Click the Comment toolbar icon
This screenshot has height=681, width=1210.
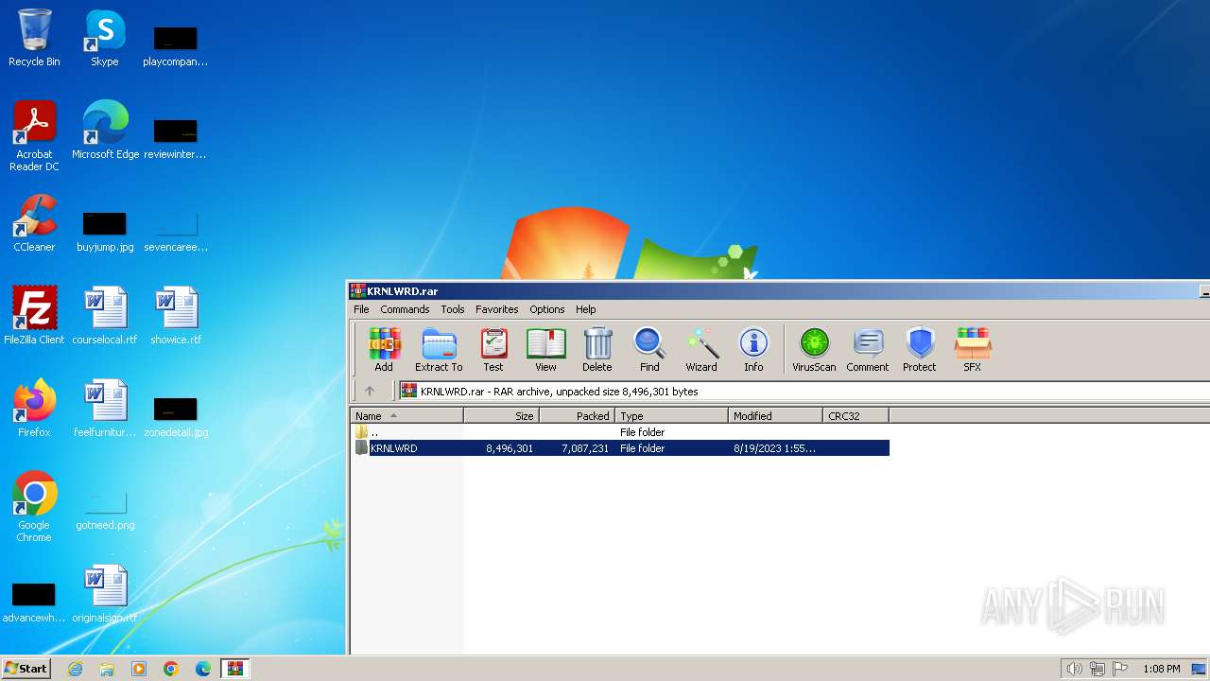tap(868, 350)
